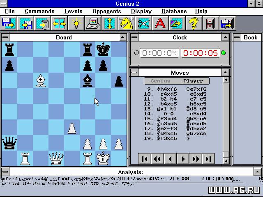Maximize the Moves panel with its up arrow
The image size is (263, 197).
(x=225, y=73)
